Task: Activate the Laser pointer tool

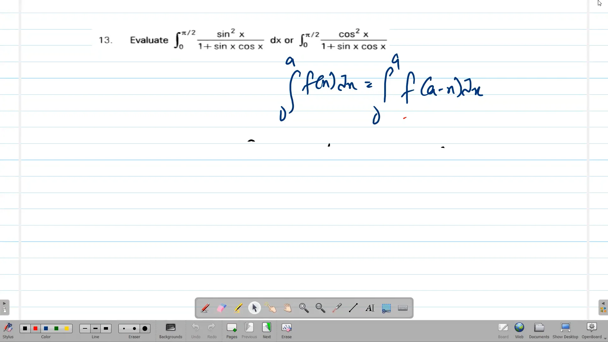Action: click(337, 307)
